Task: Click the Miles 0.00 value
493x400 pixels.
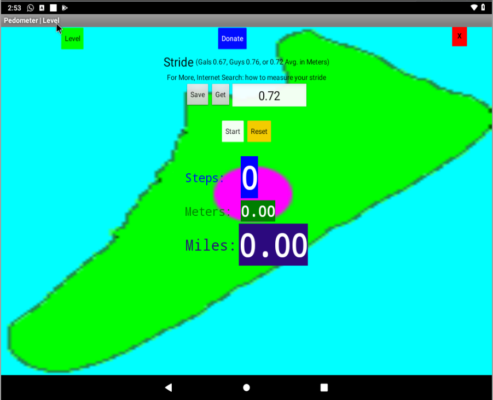Action: [273, 245]
